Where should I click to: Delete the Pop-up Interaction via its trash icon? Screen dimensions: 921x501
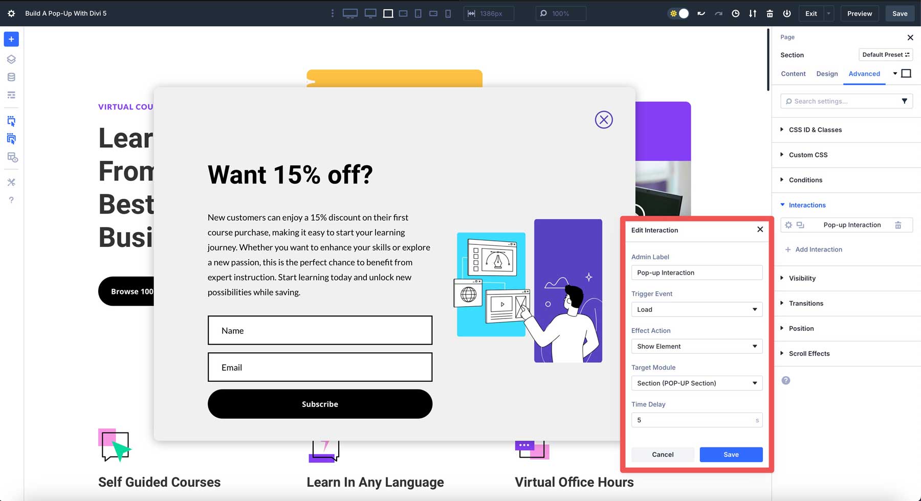tap(898, 225)
